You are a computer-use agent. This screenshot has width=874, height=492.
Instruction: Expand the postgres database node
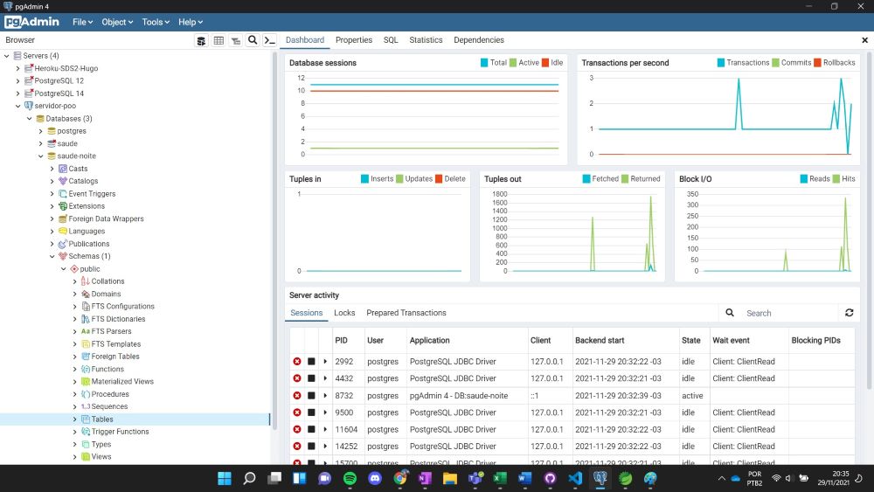[x=41, y=131]
